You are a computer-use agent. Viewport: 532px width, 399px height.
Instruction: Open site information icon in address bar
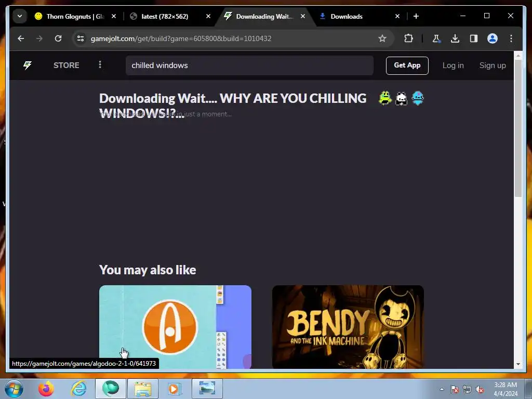point(81,38)
